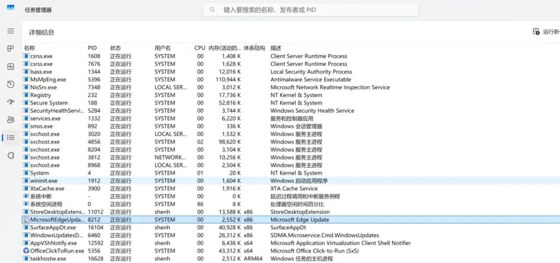Click the OfficeClickToRun.exe process icon
560x263 pixels.
click(x=26, y=251)
